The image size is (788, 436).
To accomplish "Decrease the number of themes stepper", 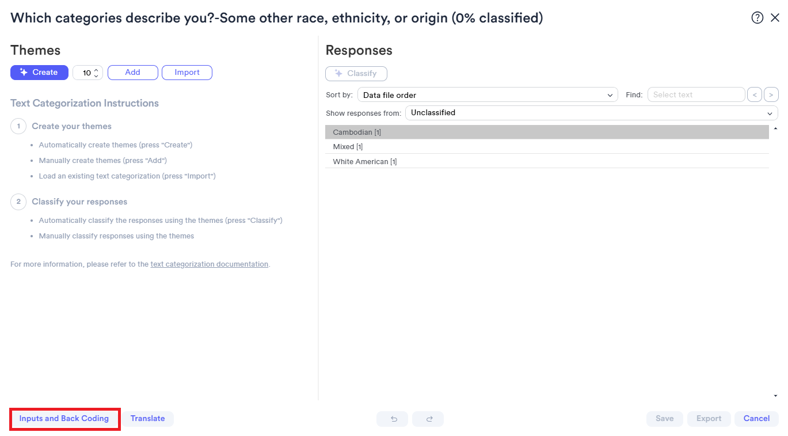I will pos(96,76).
